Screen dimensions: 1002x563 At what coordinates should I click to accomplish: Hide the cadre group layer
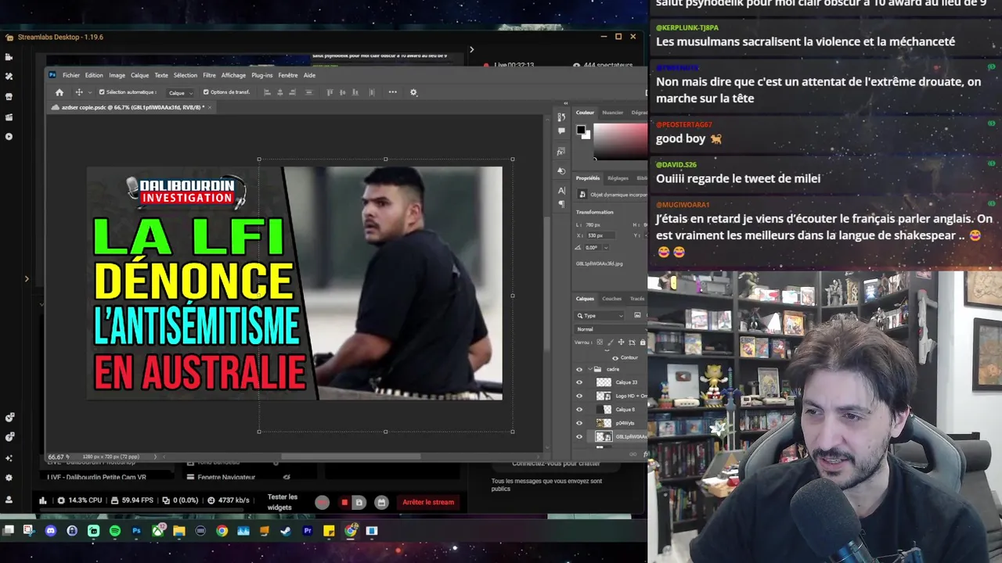click(x=579, y=369)
